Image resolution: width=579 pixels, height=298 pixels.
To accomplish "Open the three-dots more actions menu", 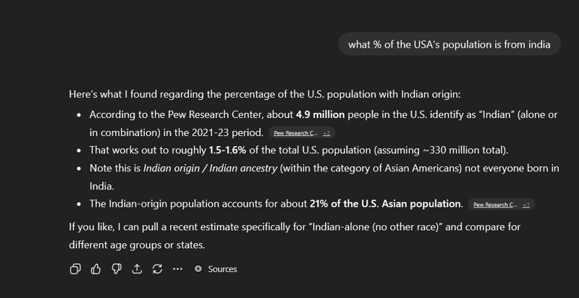I will tap(178, 269).
